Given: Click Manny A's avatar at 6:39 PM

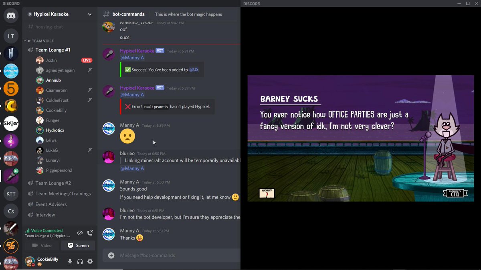Looking at the screenshot, I should point(109,128).
